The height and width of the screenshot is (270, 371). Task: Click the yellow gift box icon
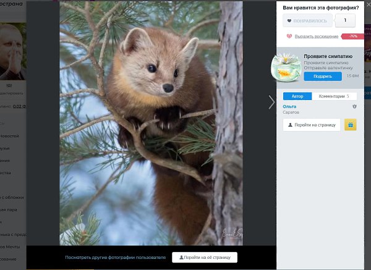point(351,125)
